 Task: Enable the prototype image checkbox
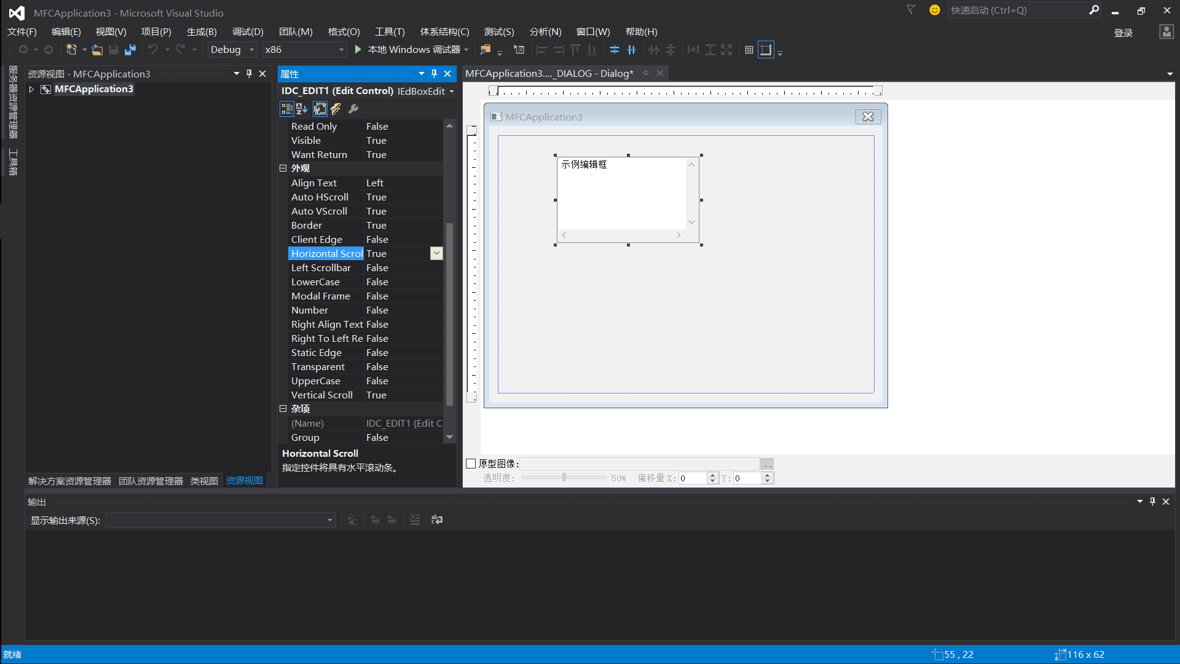471,464
